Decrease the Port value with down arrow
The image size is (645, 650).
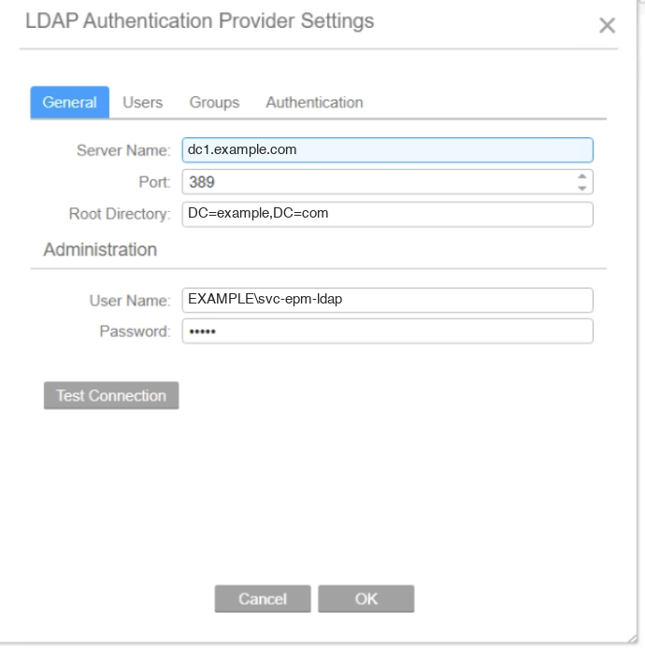click(x=582, y=188)
